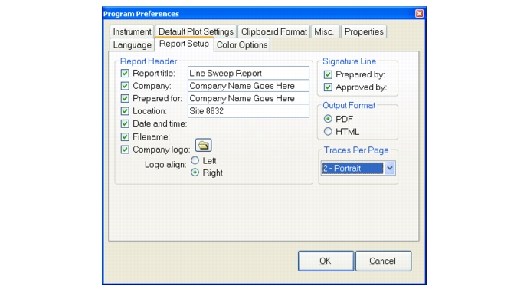This screenshot has width=527, height=296.
Task: Toggle Date and time checkbox
Action: pyautogui.click(x=125, y=123)
